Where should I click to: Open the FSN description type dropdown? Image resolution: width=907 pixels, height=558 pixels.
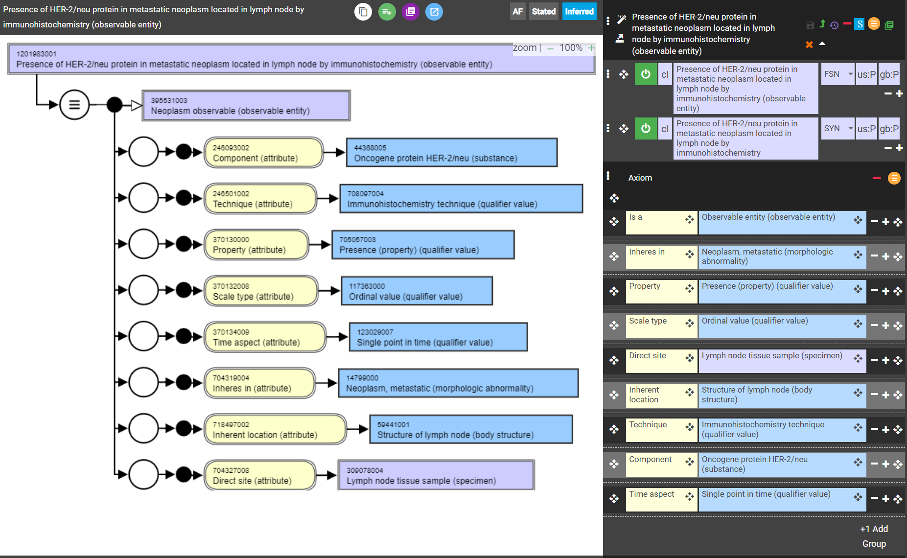[x=837, y=74]
